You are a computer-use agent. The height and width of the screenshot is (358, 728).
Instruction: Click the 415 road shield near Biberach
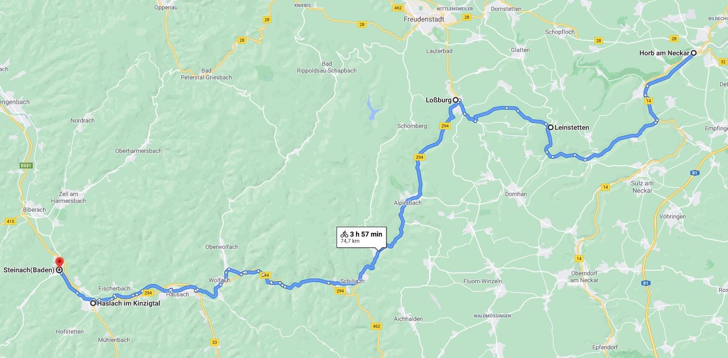click(x=11, y=221)
